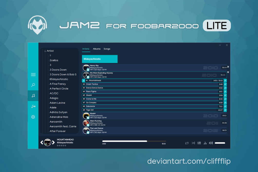Click the playing arrow on Mountainhead
258x172 pixels.
coord(84,81)
